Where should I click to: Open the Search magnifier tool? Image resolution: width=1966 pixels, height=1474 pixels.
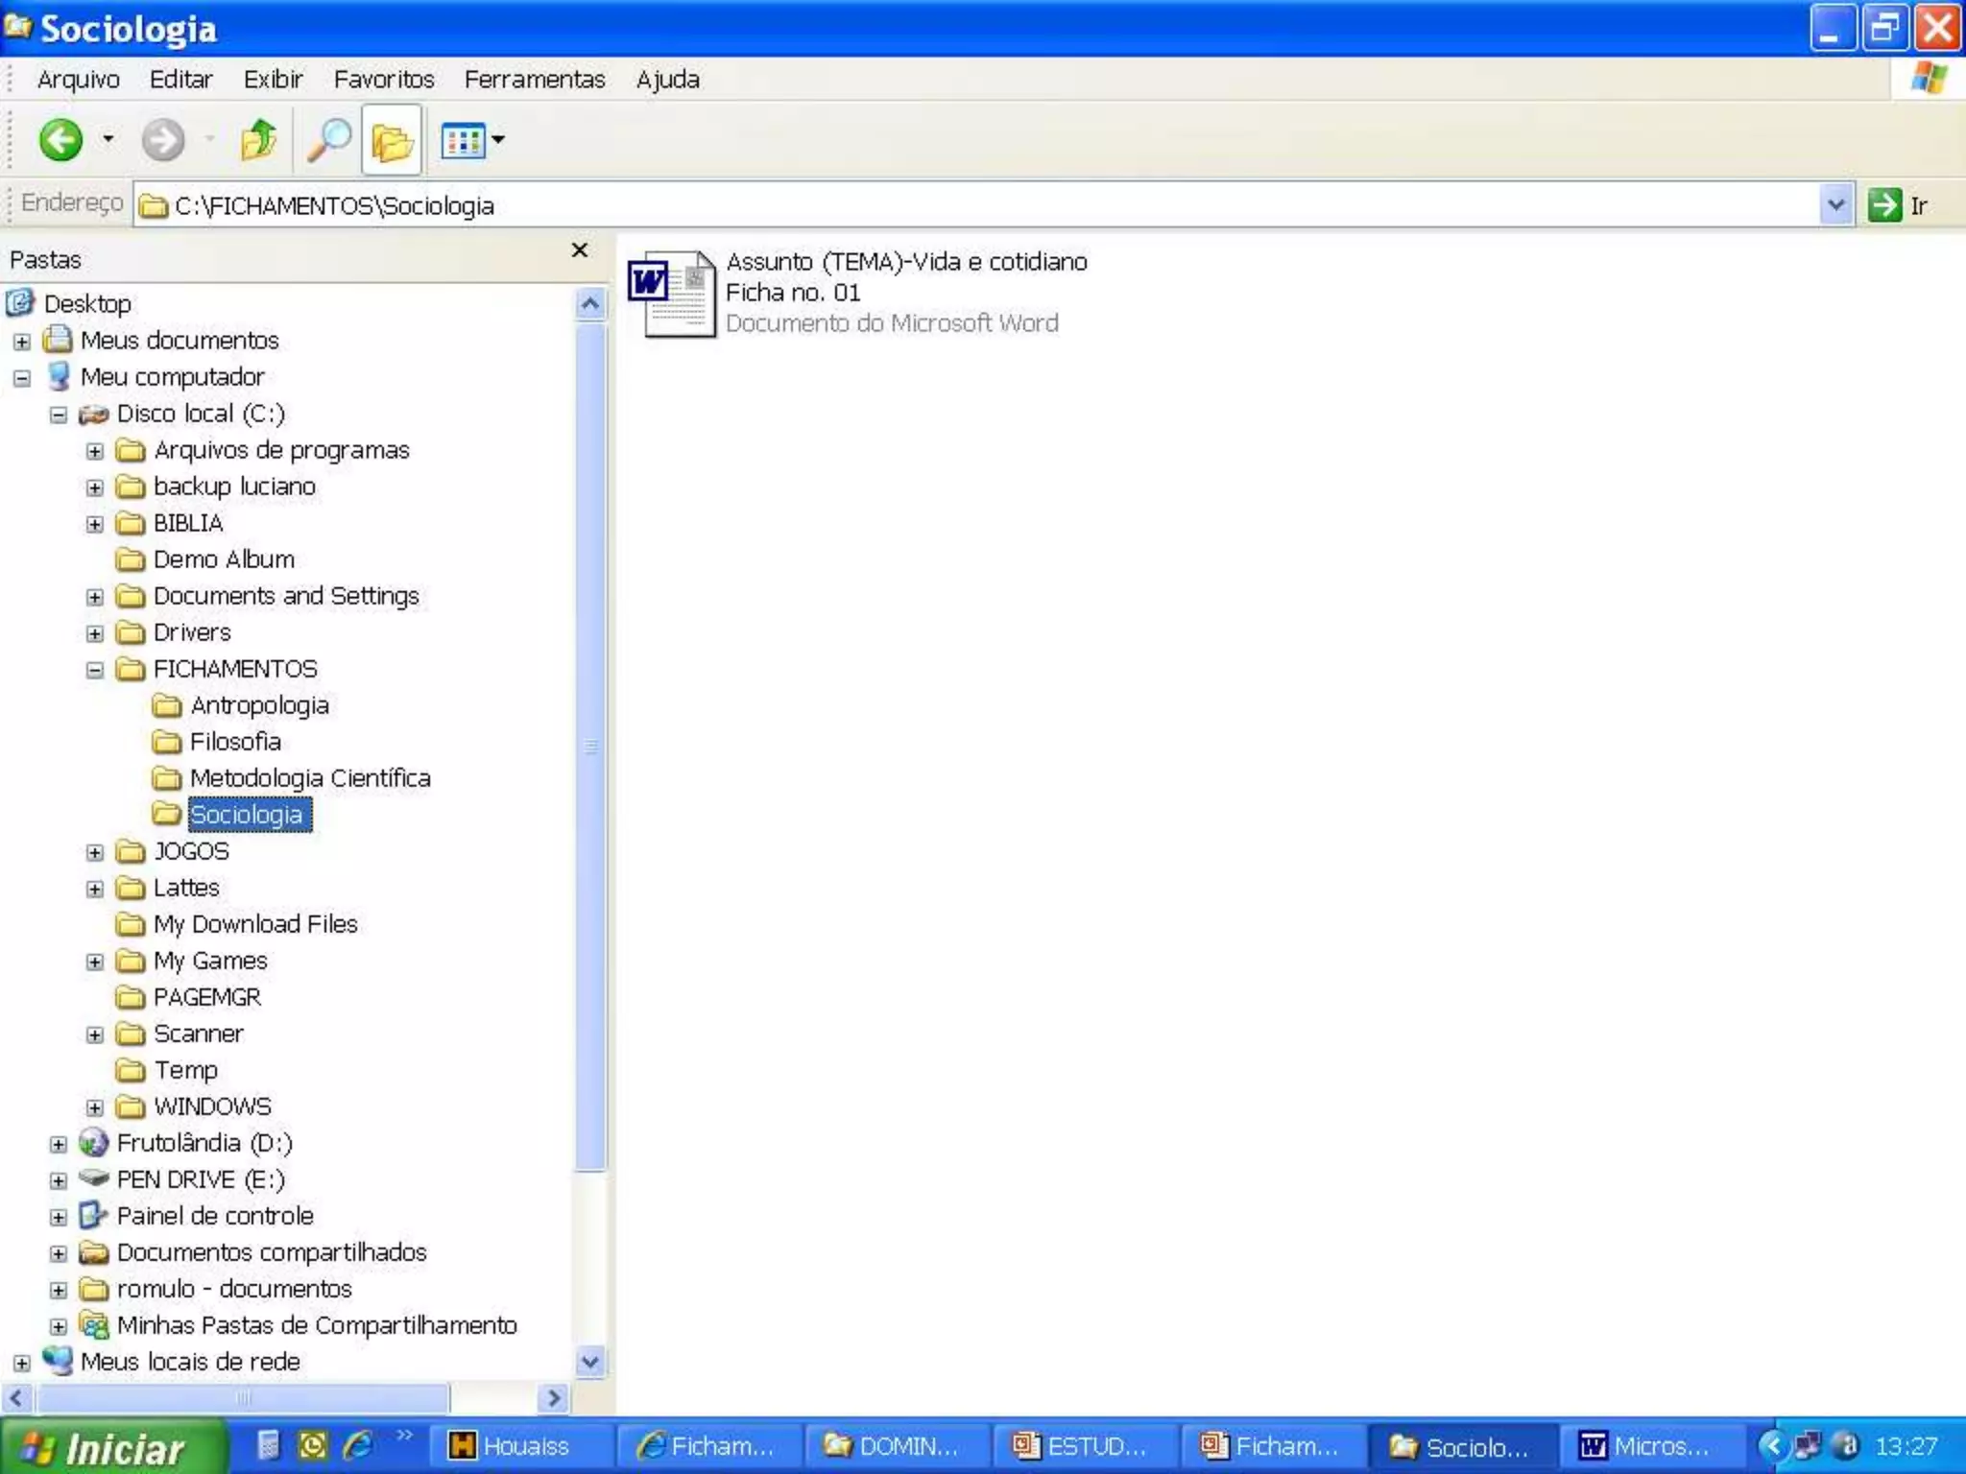328,141
